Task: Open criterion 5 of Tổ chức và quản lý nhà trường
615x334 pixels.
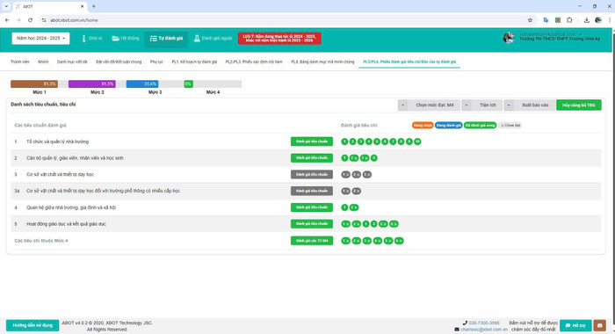Action: tap(377, 142)
